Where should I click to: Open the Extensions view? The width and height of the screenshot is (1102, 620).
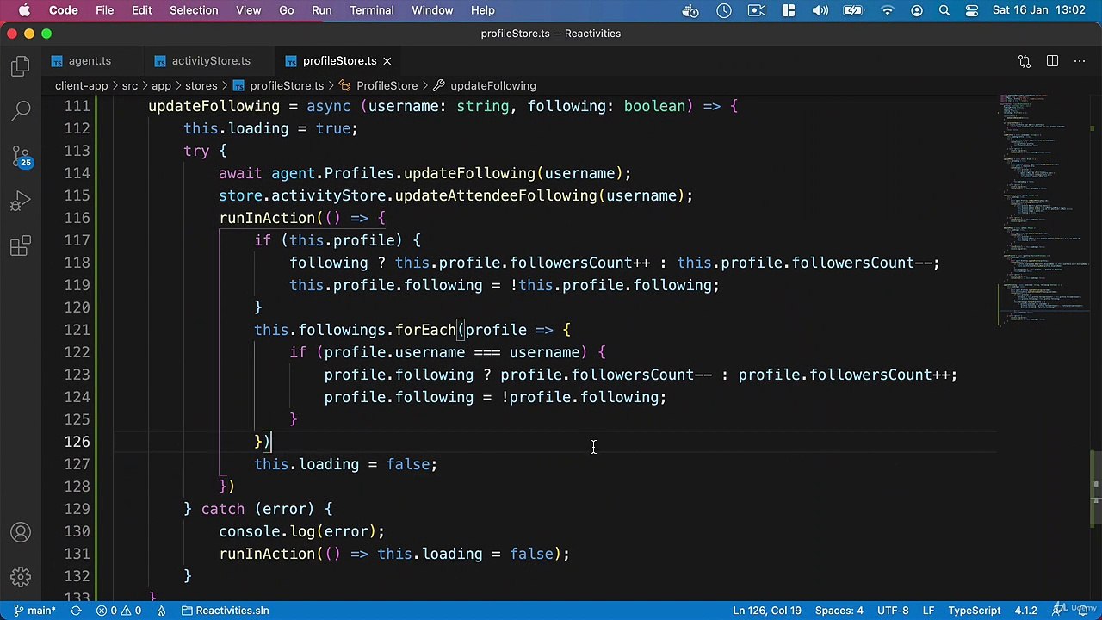pyautogui.click(x=21, y=246)
